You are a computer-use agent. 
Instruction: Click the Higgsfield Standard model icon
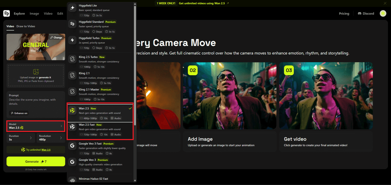(72, 24)
